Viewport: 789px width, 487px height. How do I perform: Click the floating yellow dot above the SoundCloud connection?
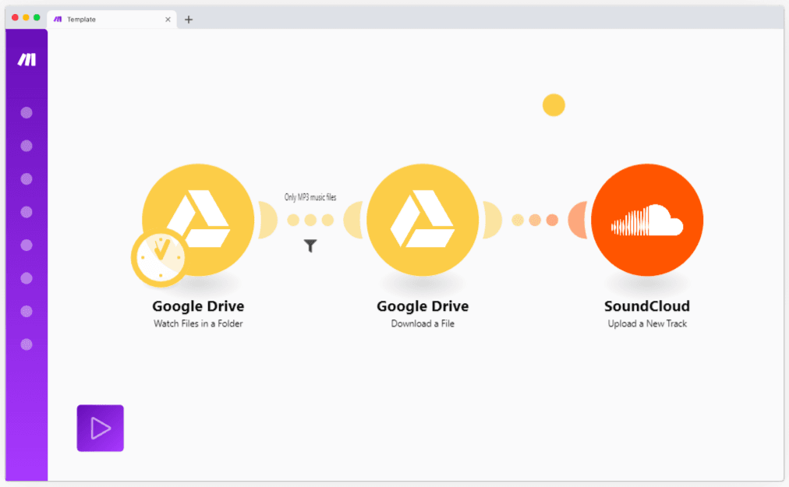554,104
